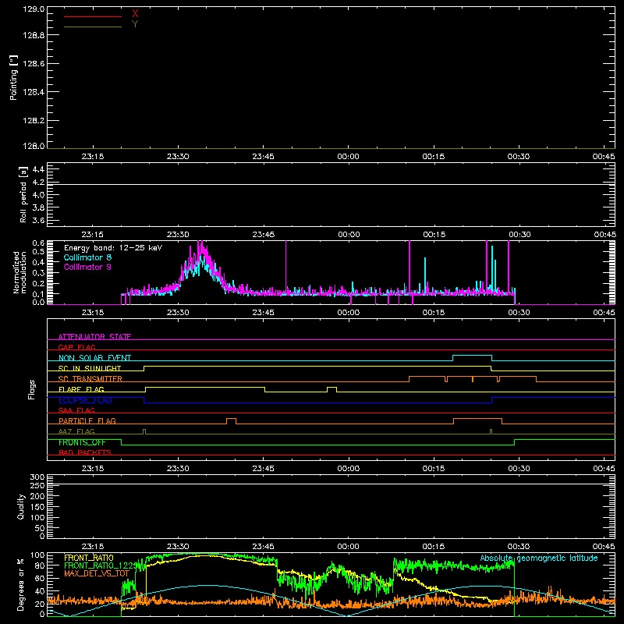Click the '4.4' tick on Roll period axis
Image resolution: width=624 pixels, height=624 pixels.
point(38,169)
